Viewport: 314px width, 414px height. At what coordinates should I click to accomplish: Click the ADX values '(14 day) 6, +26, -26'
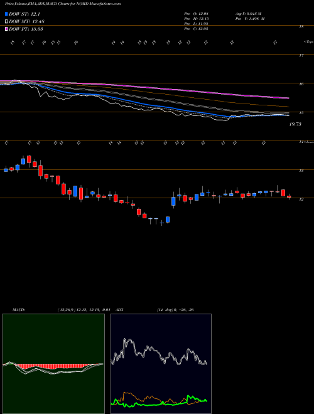tap(174, 310)
